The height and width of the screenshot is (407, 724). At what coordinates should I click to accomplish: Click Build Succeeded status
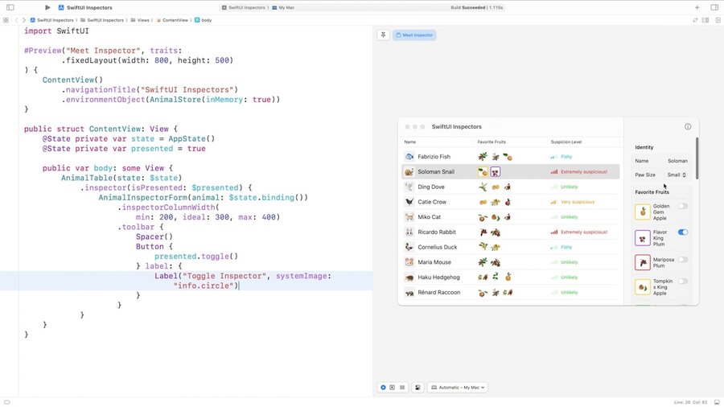pyautogui.click(x=476, y=8)
